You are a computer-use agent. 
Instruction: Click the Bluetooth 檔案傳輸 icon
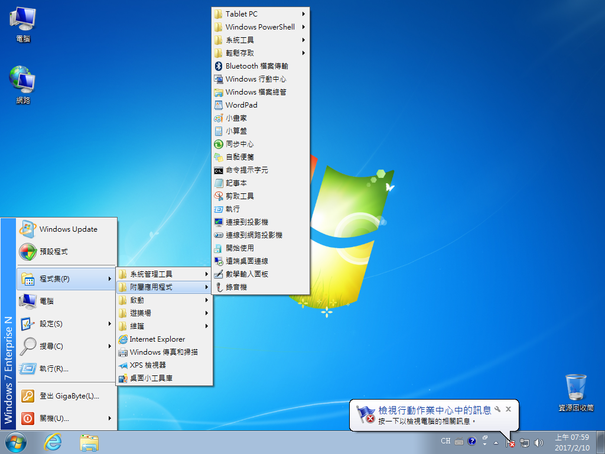tap(219, 66)
